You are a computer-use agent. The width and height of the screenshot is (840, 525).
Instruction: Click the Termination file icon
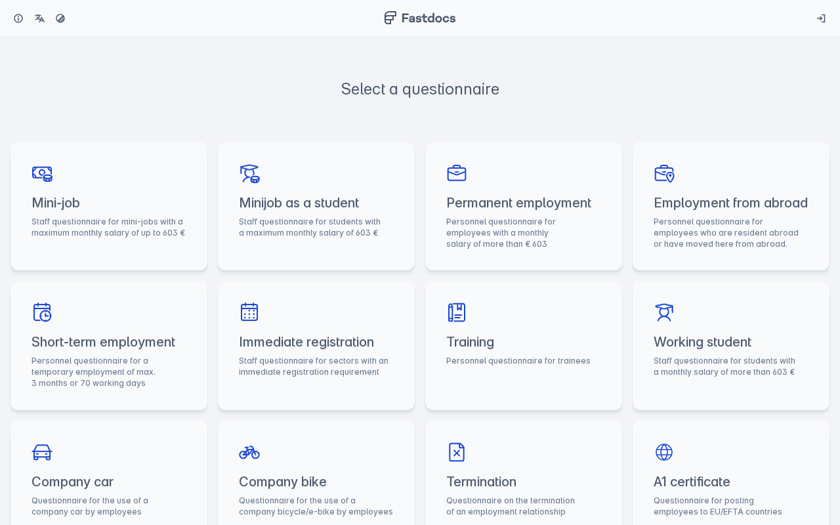tap(457, 452)
